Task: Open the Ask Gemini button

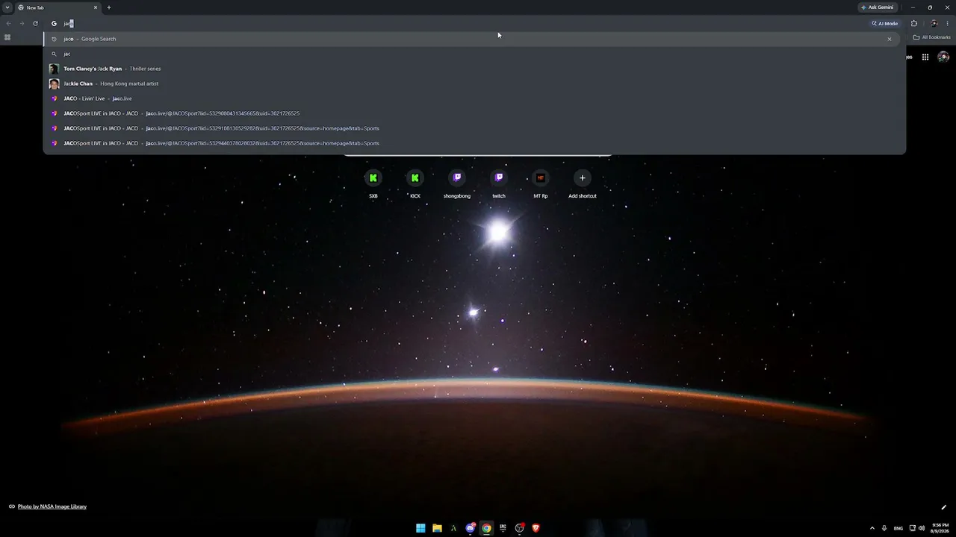Action: [x=878, y=7]
